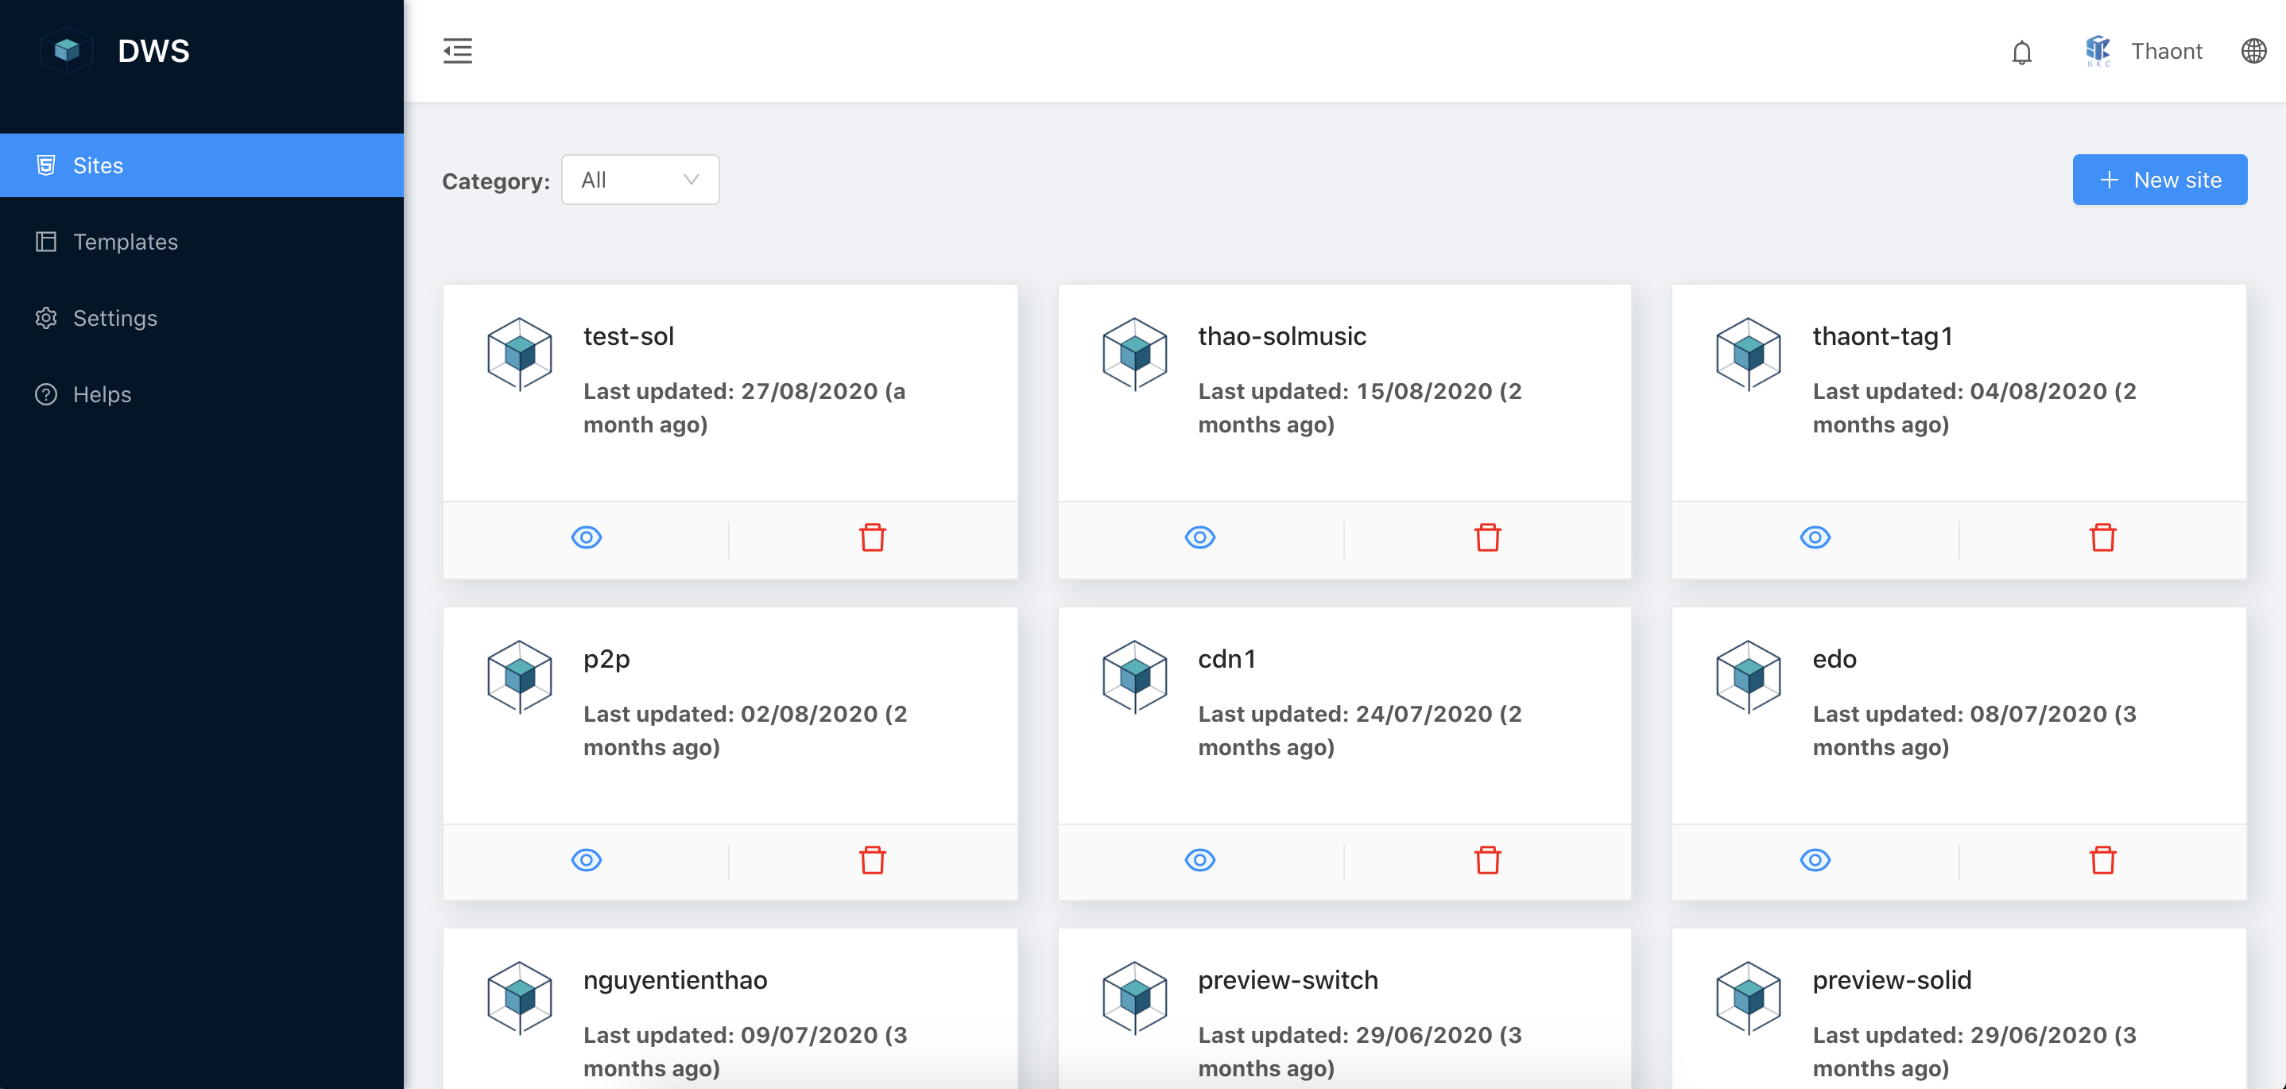This screenshot has width=2286, height=1089.
Task: Collapse the sidebar using the toggle icon
Action: 458,52
